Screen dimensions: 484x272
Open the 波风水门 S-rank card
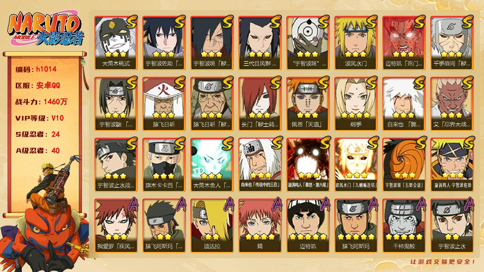(356, 43)
